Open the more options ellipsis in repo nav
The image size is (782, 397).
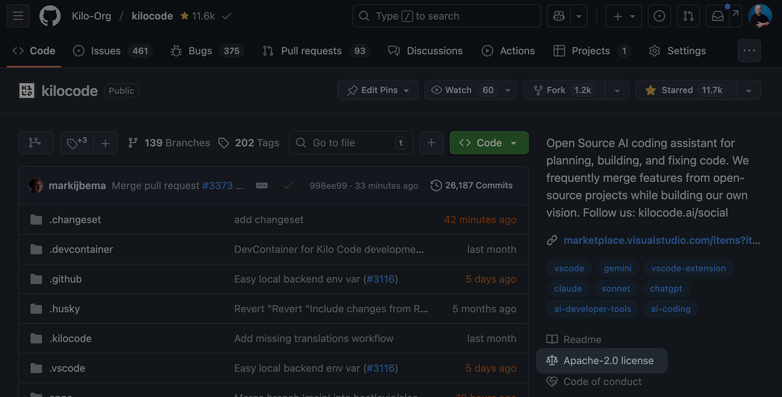pos(749,51)
